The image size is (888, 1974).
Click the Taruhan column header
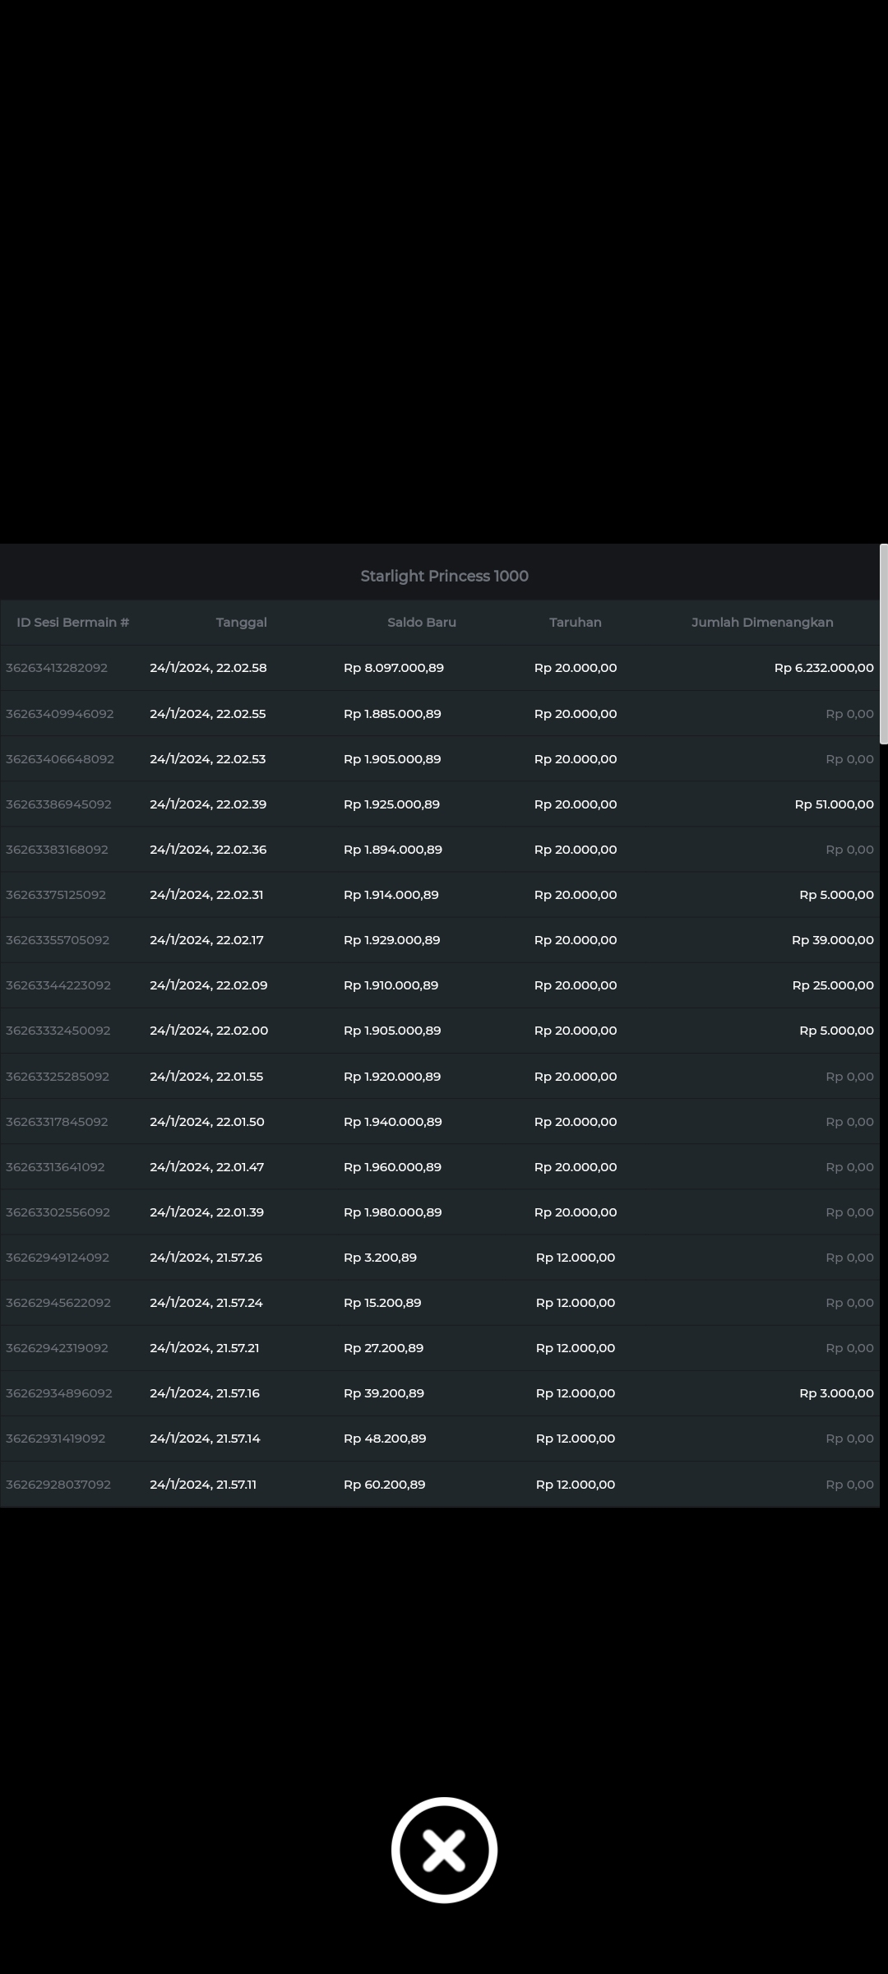click(x=575, y=623)
